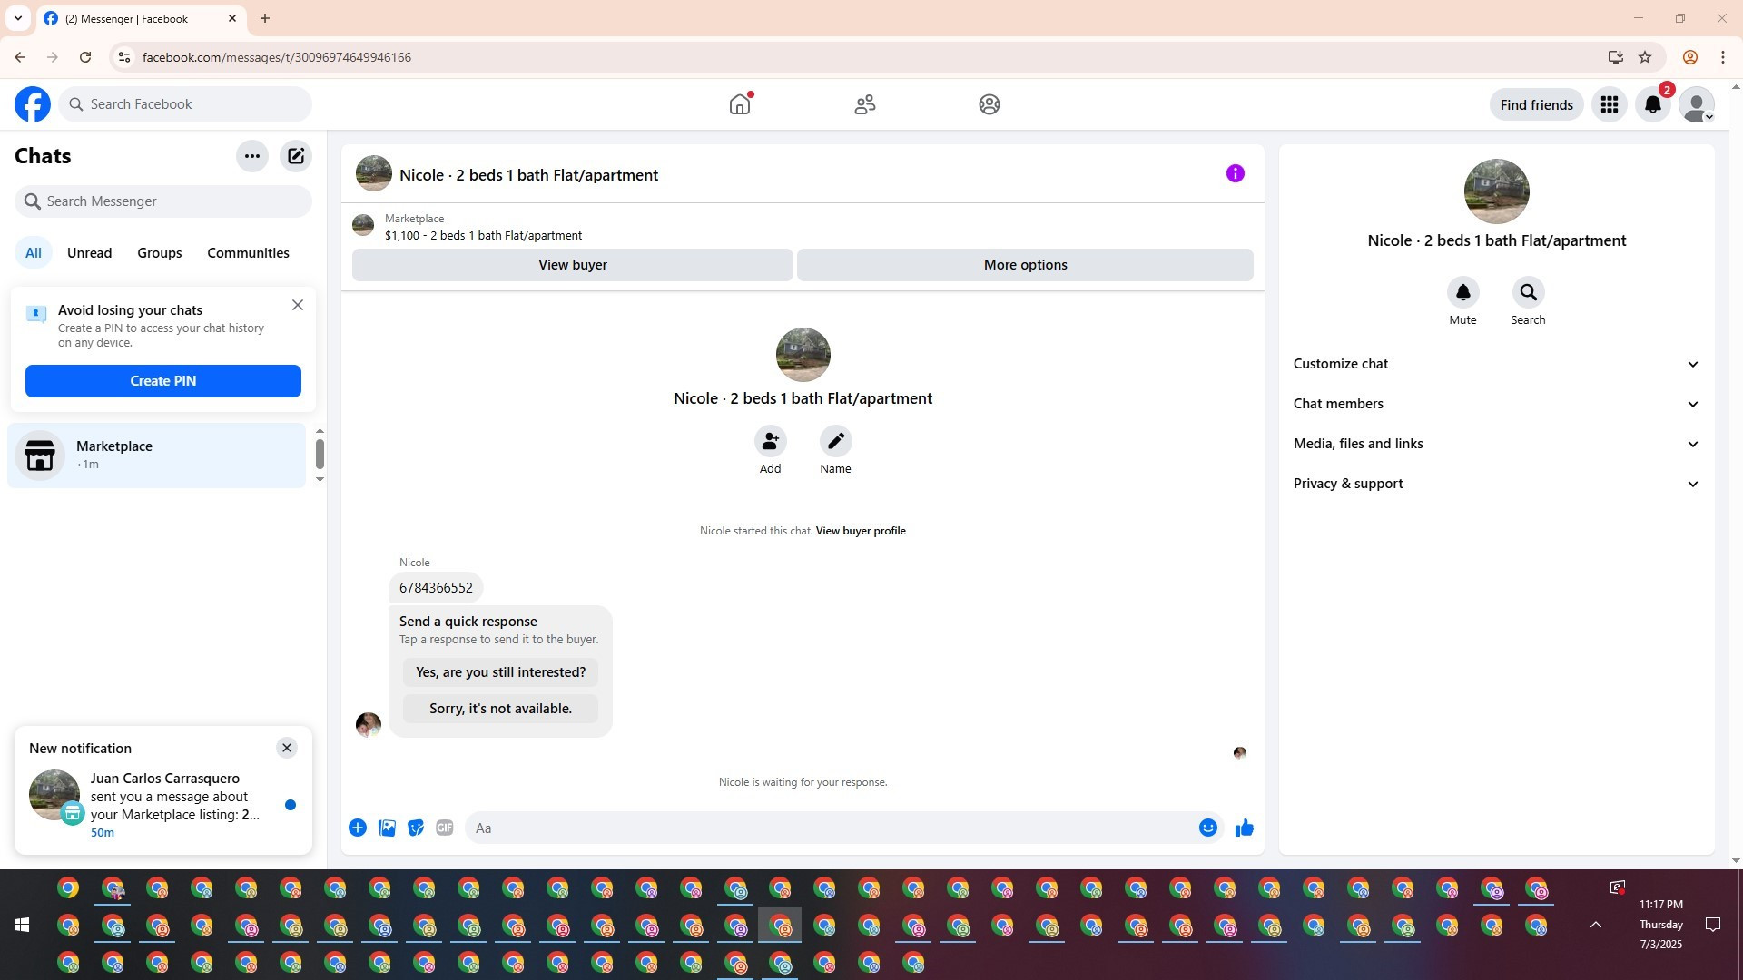Choose a sticker icon in composer
This screenshot has width=1743, height=980.
pos(416,828)
